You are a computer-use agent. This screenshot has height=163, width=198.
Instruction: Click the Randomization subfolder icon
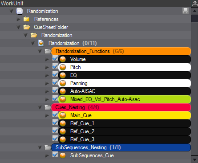point(34,35)
